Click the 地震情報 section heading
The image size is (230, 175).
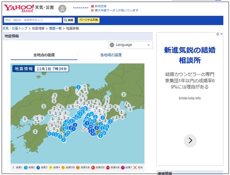pyautogui.click(x=12, y=36)
